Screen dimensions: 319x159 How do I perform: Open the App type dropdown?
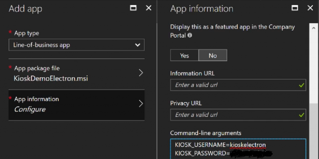(77, 45)
